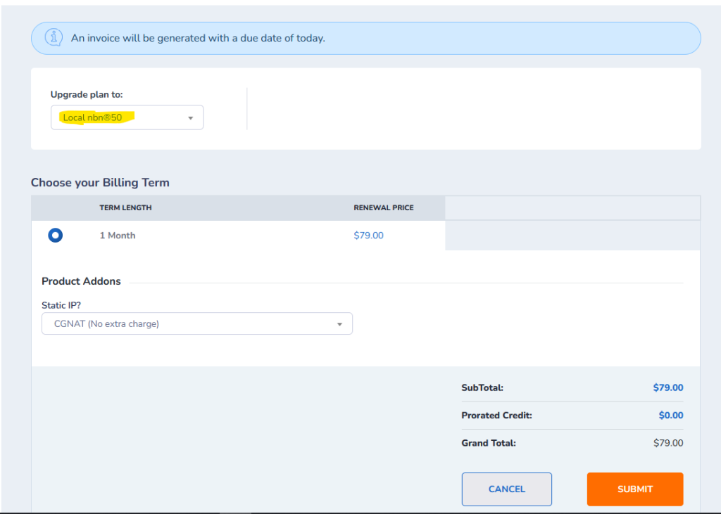Image resolution: width=721 pixels, height=514 pixels.
Task: Click the Grand Total $79.00 amount
Action: click(x=668, y=443)
